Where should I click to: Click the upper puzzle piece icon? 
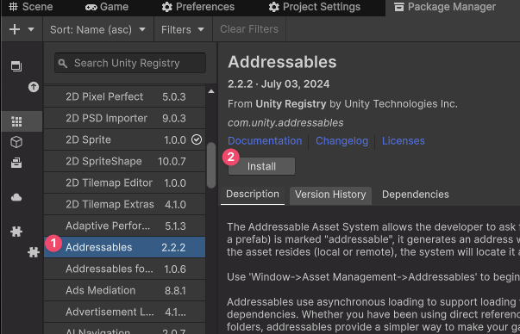click(x=16, y=231)
